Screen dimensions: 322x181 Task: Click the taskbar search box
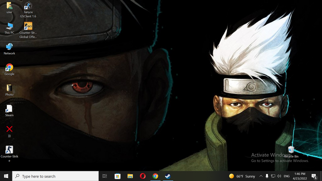(x=55, y=176)
